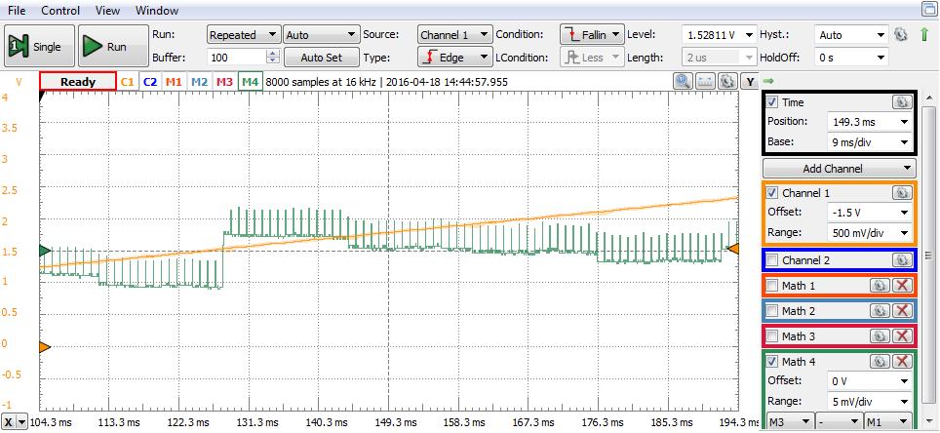Viewport: 940px width, 433px height.
Task: Remove the Math 1 channel
Action: (x=902, y=286)
